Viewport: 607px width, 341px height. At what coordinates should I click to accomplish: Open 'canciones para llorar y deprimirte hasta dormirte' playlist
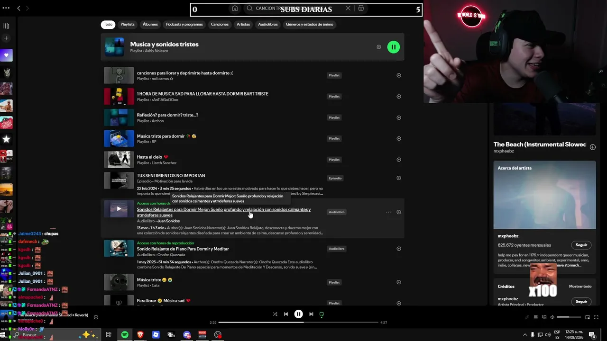point(185,73)
